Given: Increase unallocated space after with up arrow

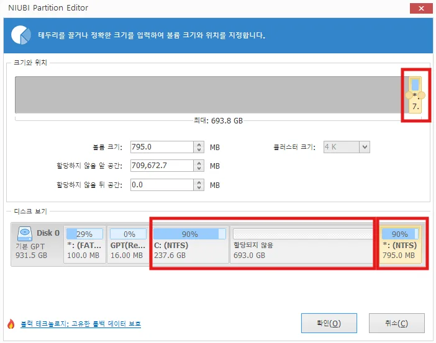Looking at the screenshot, I should (x=199, y=182).
